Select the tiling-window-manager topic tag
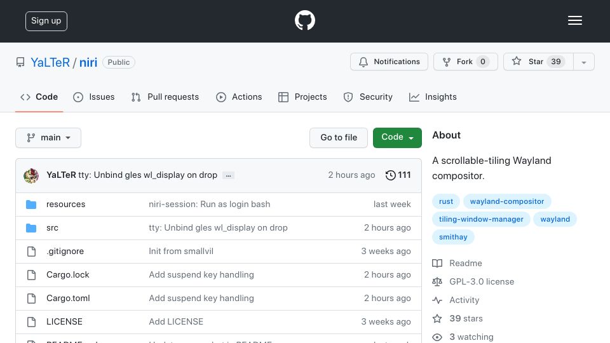 pyautogui.click(x=481, y=219)
